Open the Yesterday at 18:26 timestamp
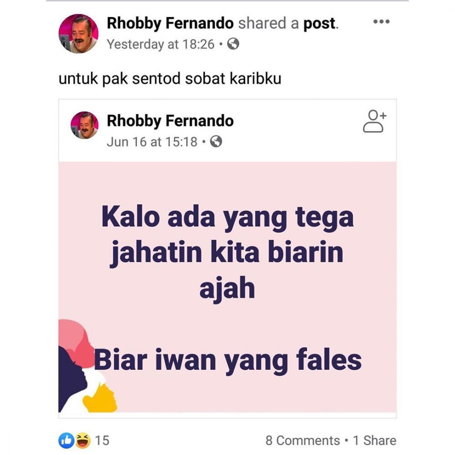455x455 pixels. (161, 45)
